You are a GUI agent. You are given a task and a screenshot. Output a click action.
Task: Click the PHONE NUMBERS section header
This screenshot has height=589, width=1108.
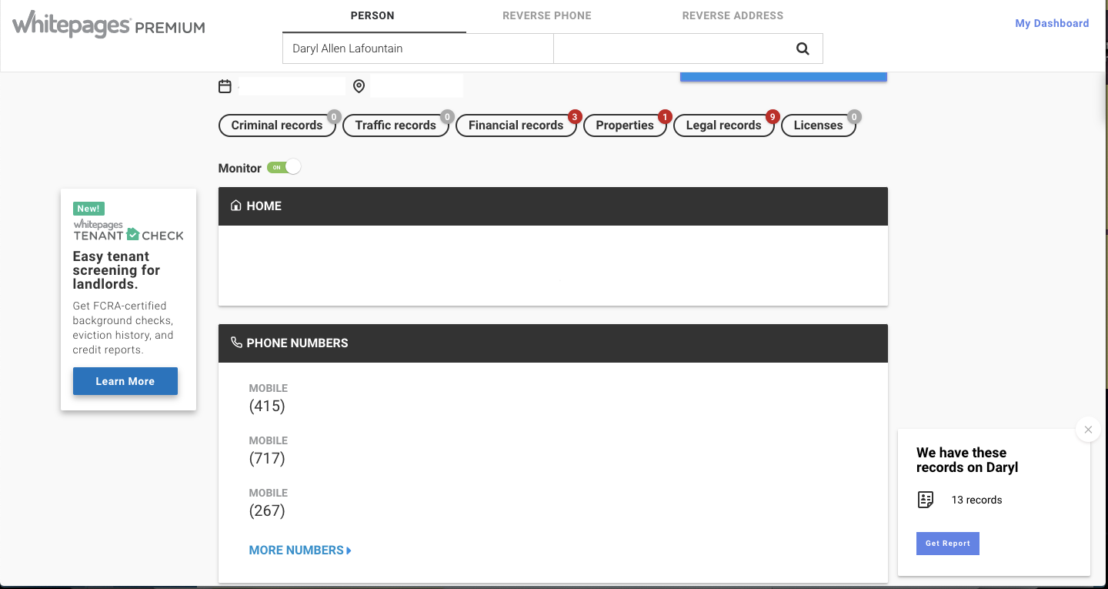tap(553, 343)
